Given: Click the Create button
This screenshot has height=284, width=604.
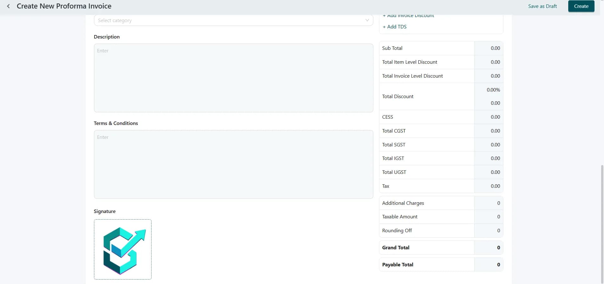Looking at the screenshot, I should point(581,6).
